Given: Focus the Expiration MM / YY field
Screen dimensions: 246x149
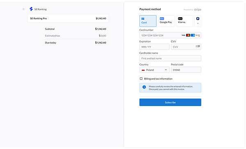Looking at the screenshot, I should 155,47.
